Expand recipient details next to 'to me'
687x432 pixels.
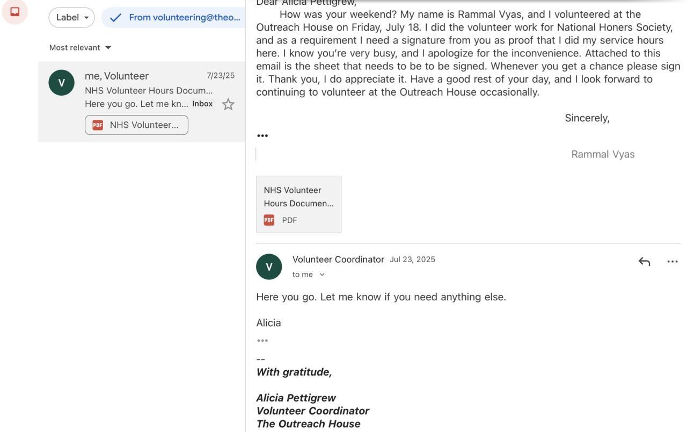(x=322, y=275)
